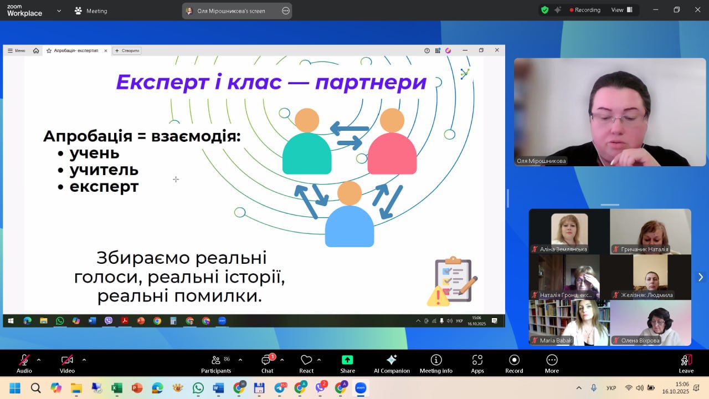Select Олена Віхрова's video tile
Viewport: 709px width, 399px height.
(x=651, y=323)
